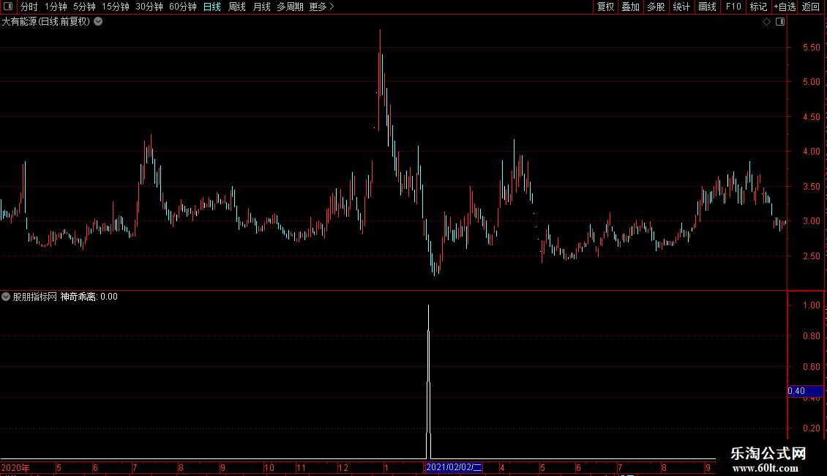Open 多股 multi-stock view
Viewport: 827px width, 476px height.
[656, 7]
